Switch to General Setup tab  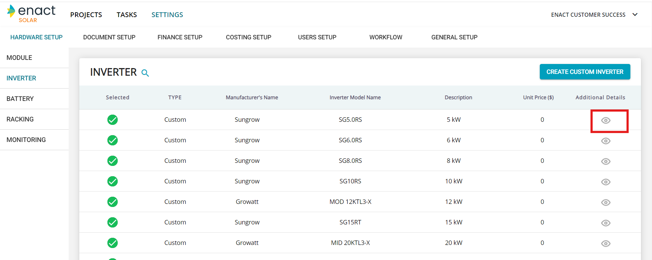click(x=454, y=37)
